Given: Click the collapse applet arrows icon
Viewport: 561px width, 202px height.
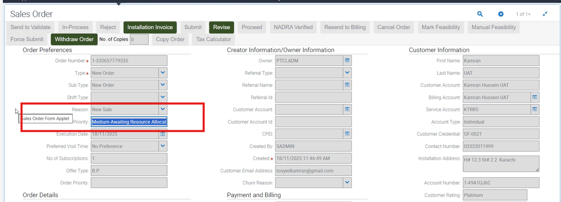Looking at the screenshot, I should pos(545,14).
